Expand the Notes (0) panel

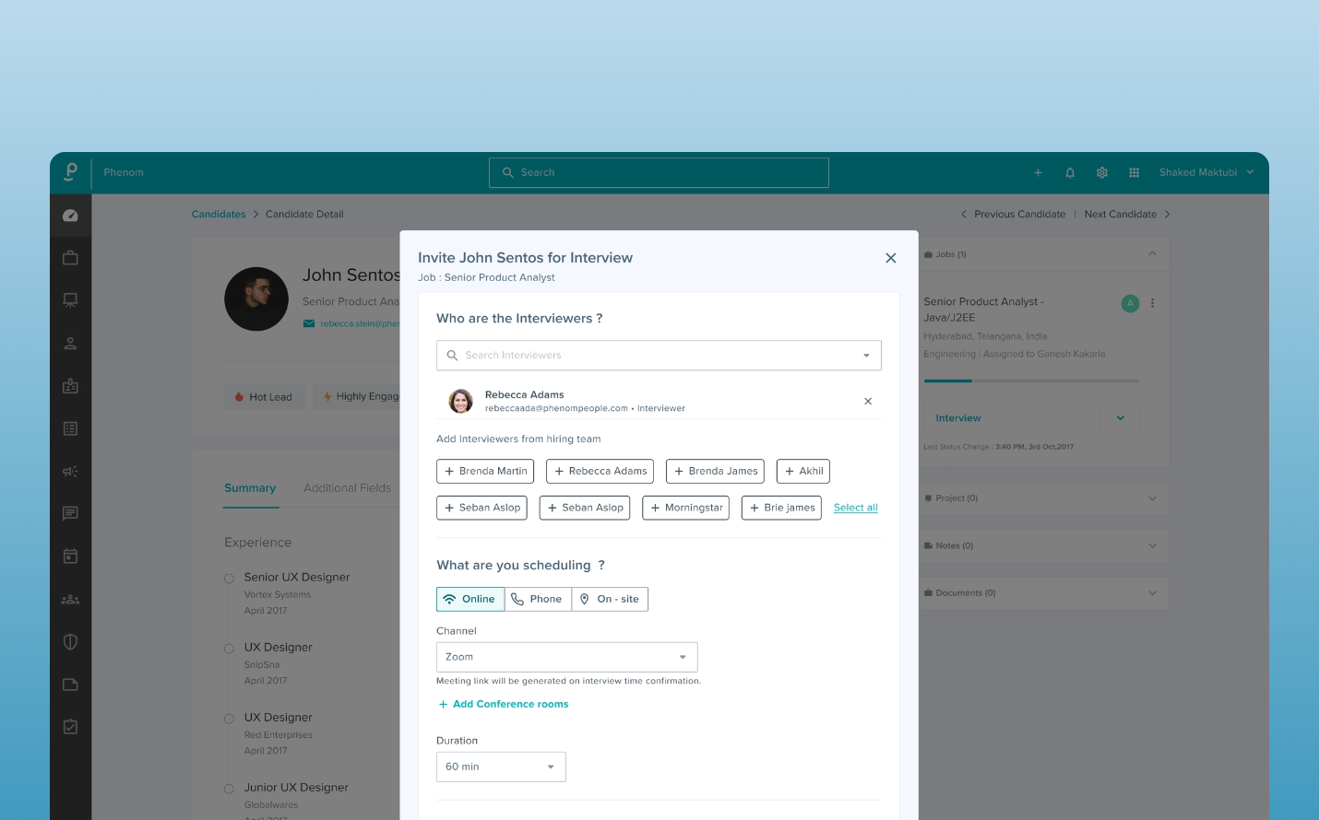pos(1152,545)
